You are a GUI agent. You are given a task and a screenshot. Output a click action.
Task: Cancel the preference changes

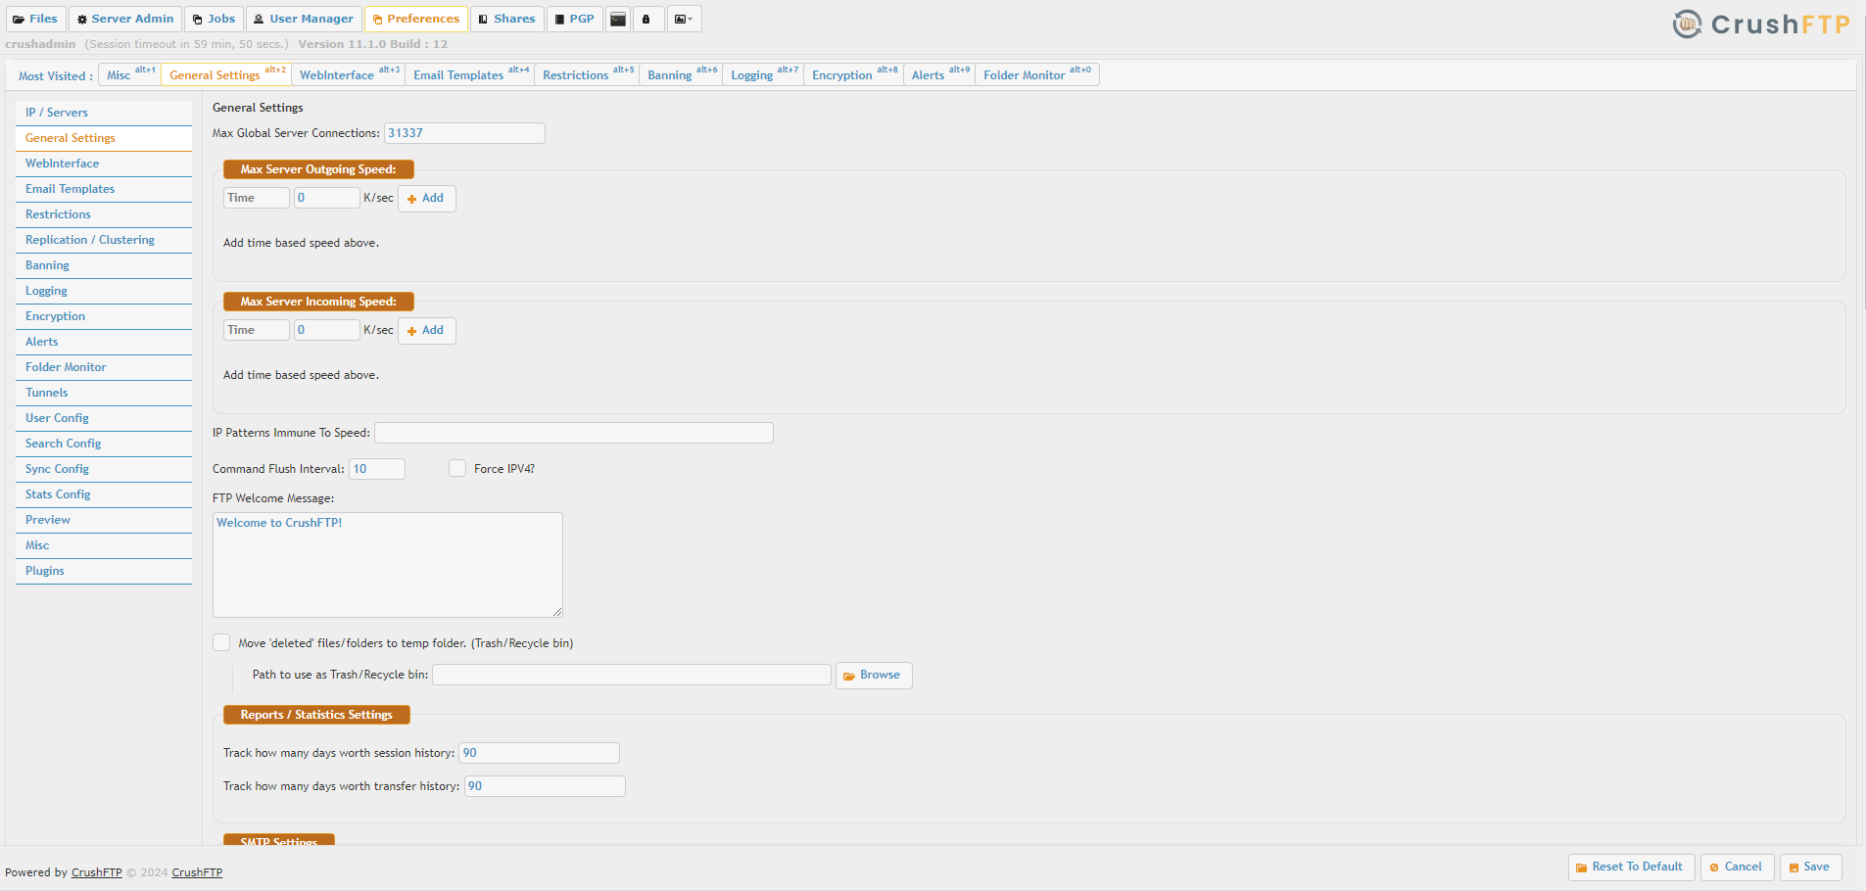pos(1738,868)
